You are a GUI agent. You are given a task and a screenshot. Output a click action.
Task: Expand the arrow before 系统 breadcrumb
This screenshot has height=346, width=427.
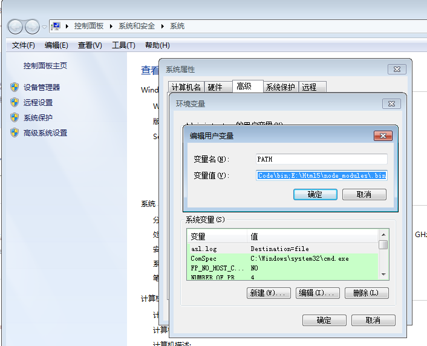pos(163,26)
